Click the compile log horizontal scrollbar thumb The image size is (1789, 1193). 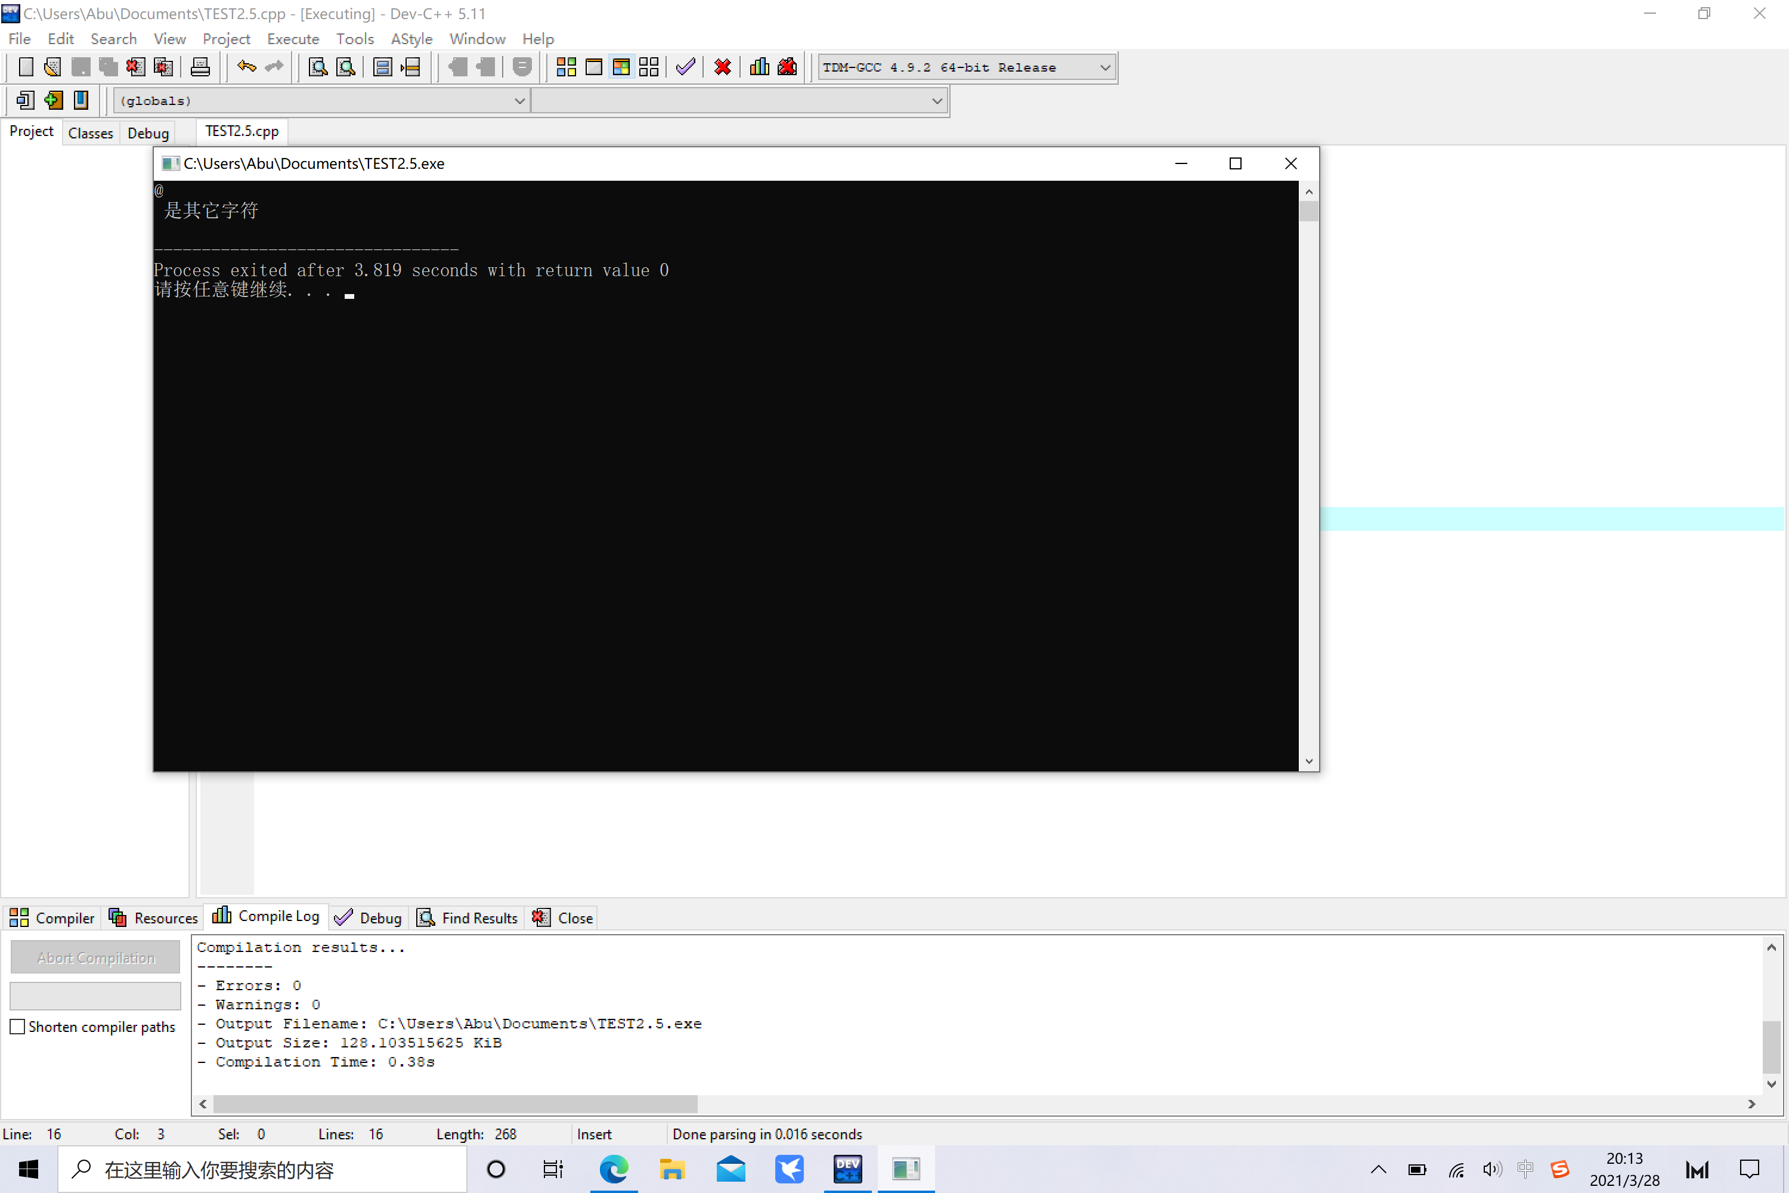click(455, 1103)
